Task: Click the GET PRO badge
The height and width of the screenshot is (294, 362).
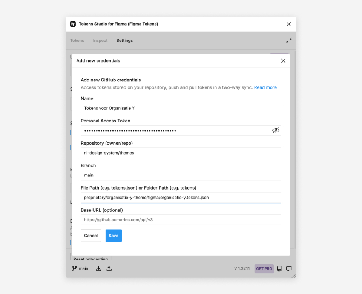Action: click(x=264, y=269)
